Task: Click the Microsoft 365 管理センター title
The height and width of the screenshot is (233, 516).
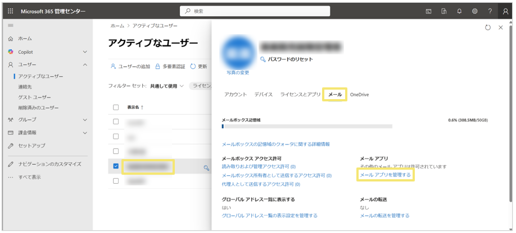Action: [53, 11]
